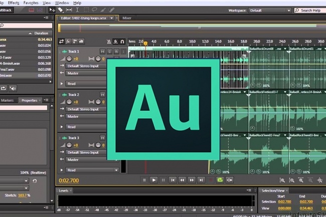Toggle Loop Playback button
This screenshot has height=217, width=326.
pos(220,180)
